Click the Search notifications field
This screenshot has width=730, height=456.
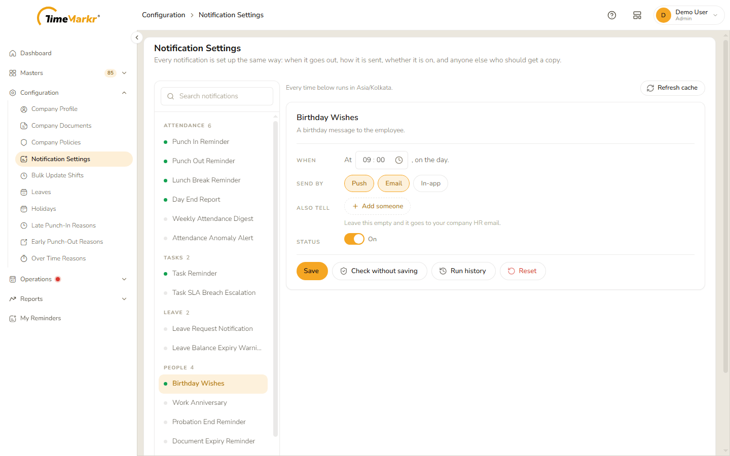(x=217, y=96)
